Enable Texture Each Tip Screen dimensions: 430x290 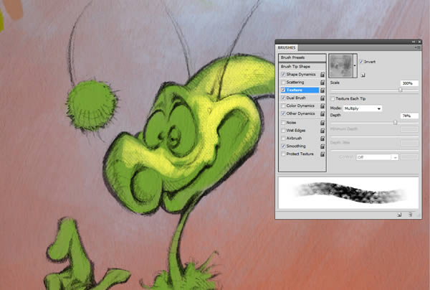(x=333, y=98)
